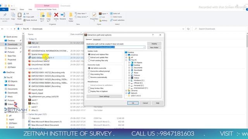Viewport: 248px width, 139px height.
Task: Collapse the Today file group
Action: pos(27,39)
